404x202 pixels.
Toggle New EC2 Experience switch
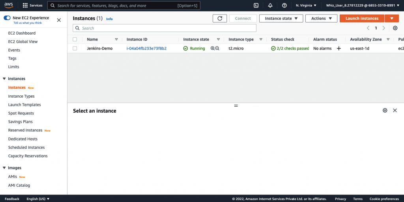pyautogui.click(x=7, y=18)
